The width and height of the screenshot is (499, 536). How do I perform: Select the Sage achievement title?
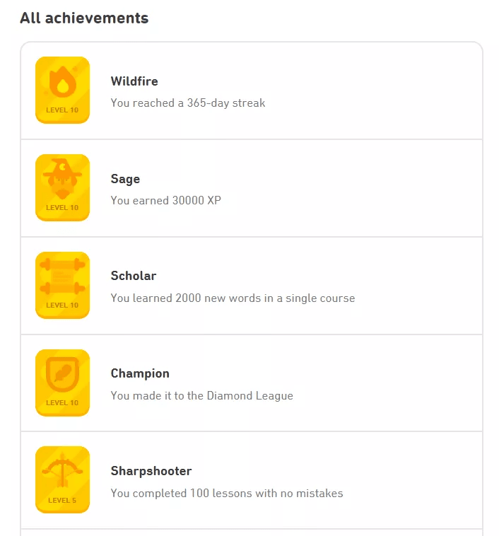(x=125, y=179)
